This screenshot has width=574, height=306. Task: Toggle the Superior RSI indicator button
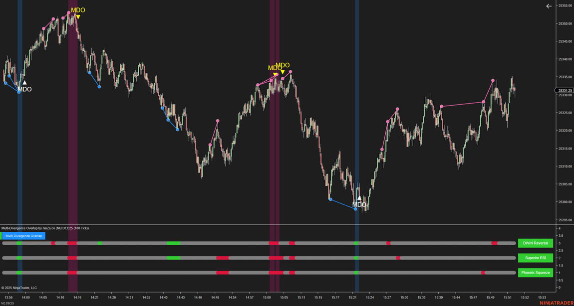coord(535,258)
